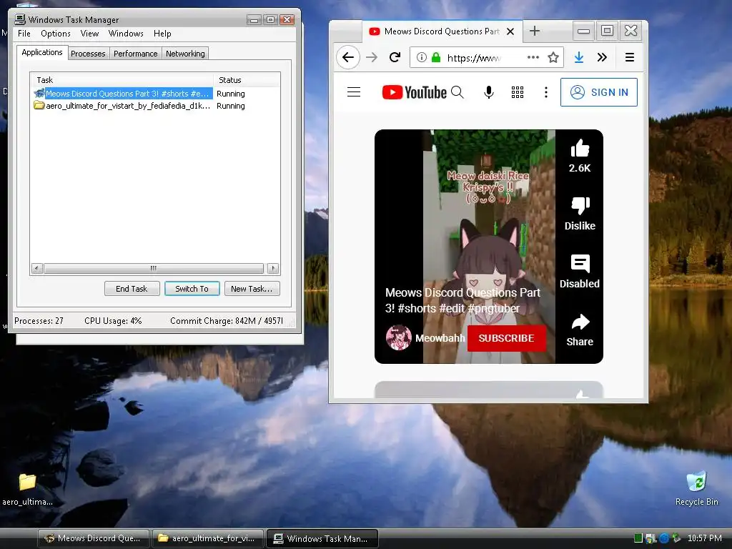The image size is (732, 549).
Task: Open the browser hamburger menu
Action: click(x=629, y=57)
